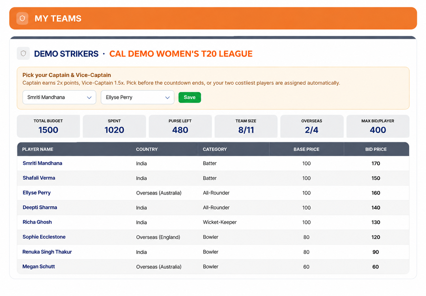426x296 pixels.
Task: Open the vice-captain dropdown showing Ellyse Perry
Action: (137, 97)
